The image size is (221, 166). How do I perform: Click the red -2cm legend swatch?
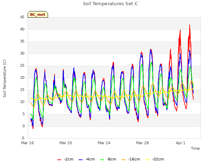[x=59, y=160]
